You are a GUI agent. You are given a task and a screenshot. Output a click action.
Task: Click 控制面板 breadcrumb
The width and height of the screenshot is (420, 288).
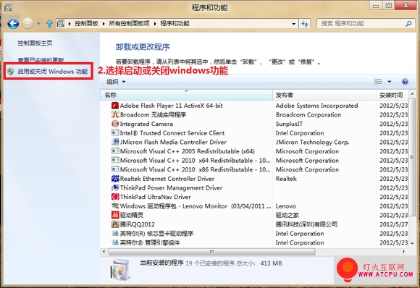click(86, 24)
